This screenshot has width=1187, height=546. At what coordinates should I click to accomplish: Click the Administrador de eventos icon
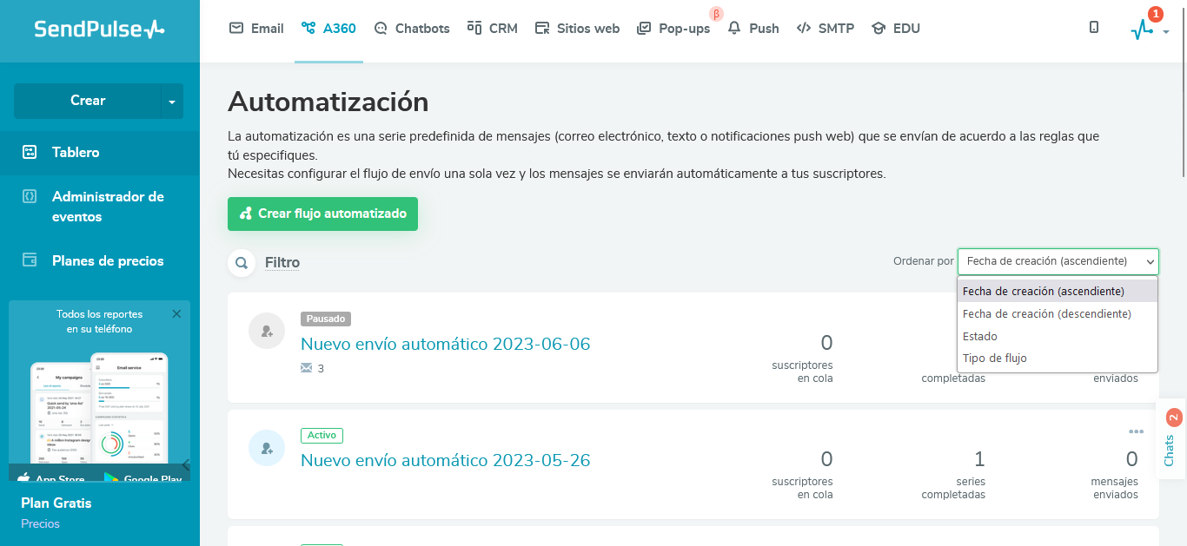(x=30, y=196)
